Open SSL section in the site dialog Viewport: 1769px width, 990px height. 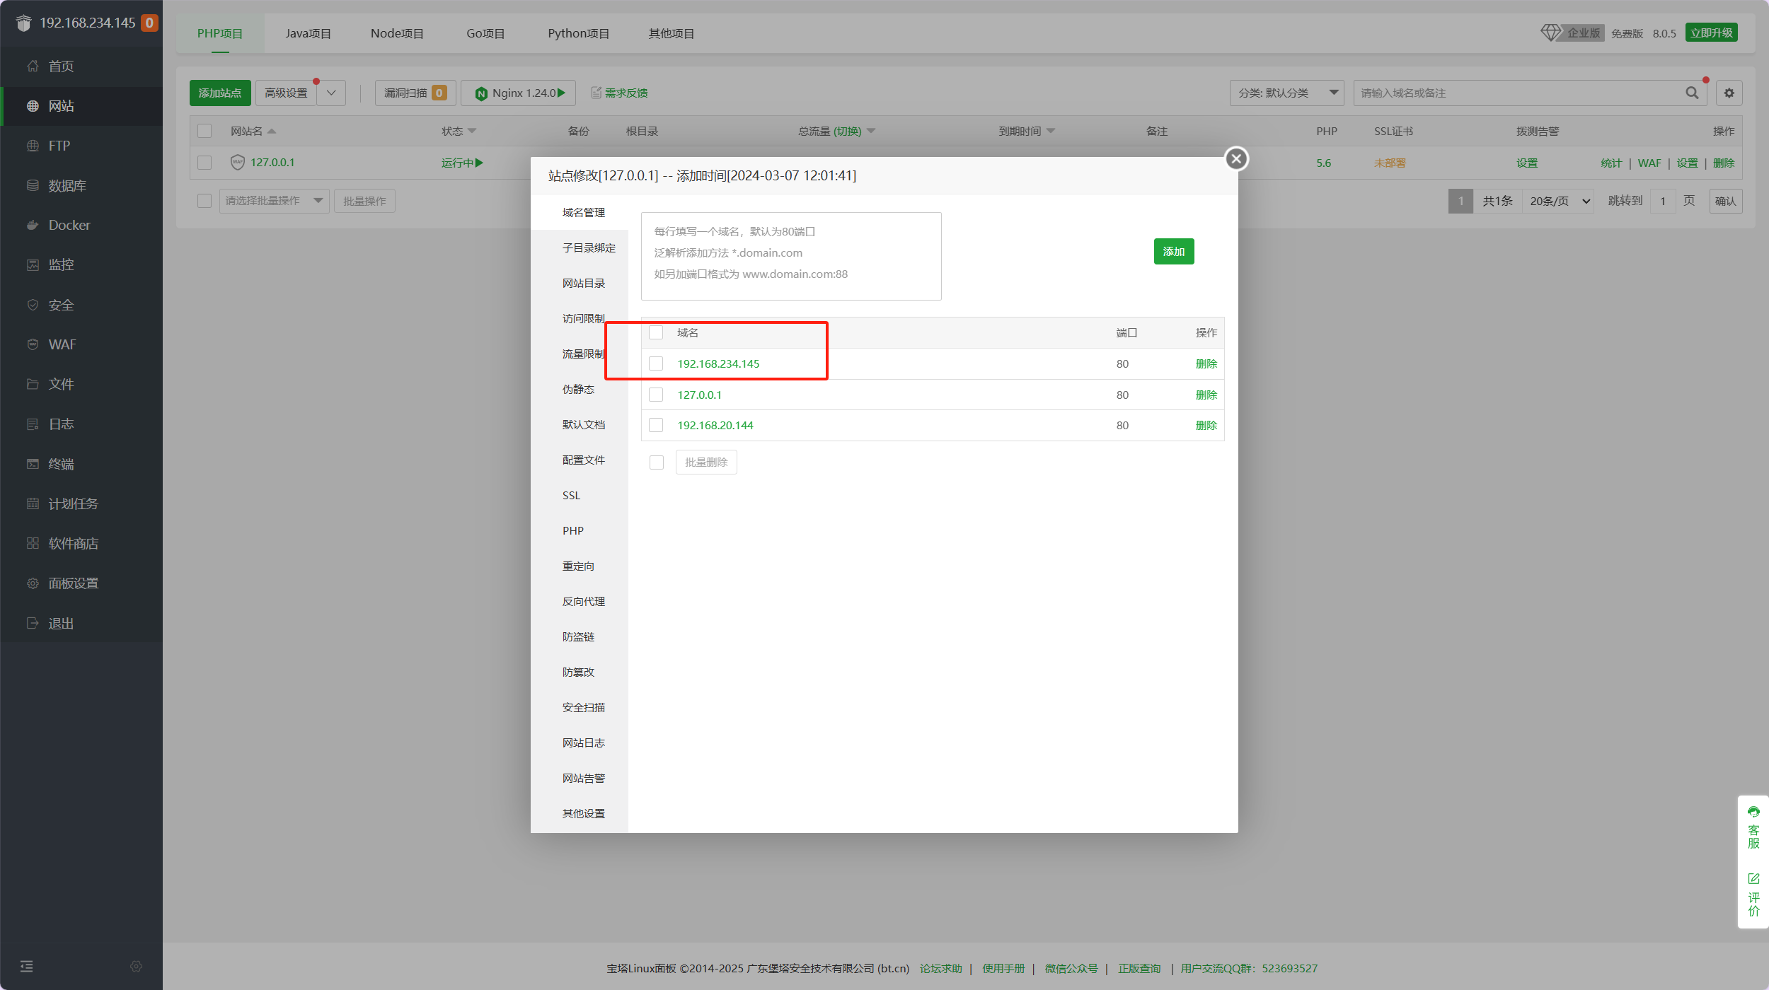coord(571,495)
